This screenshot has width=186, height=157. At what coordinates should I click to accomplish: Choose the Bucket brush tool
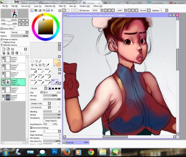coord(34,71)
